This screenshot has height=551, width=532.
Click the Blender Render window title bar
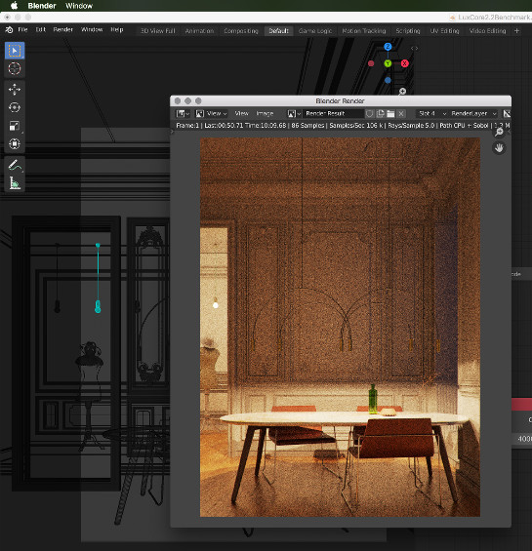click(341, 100)
